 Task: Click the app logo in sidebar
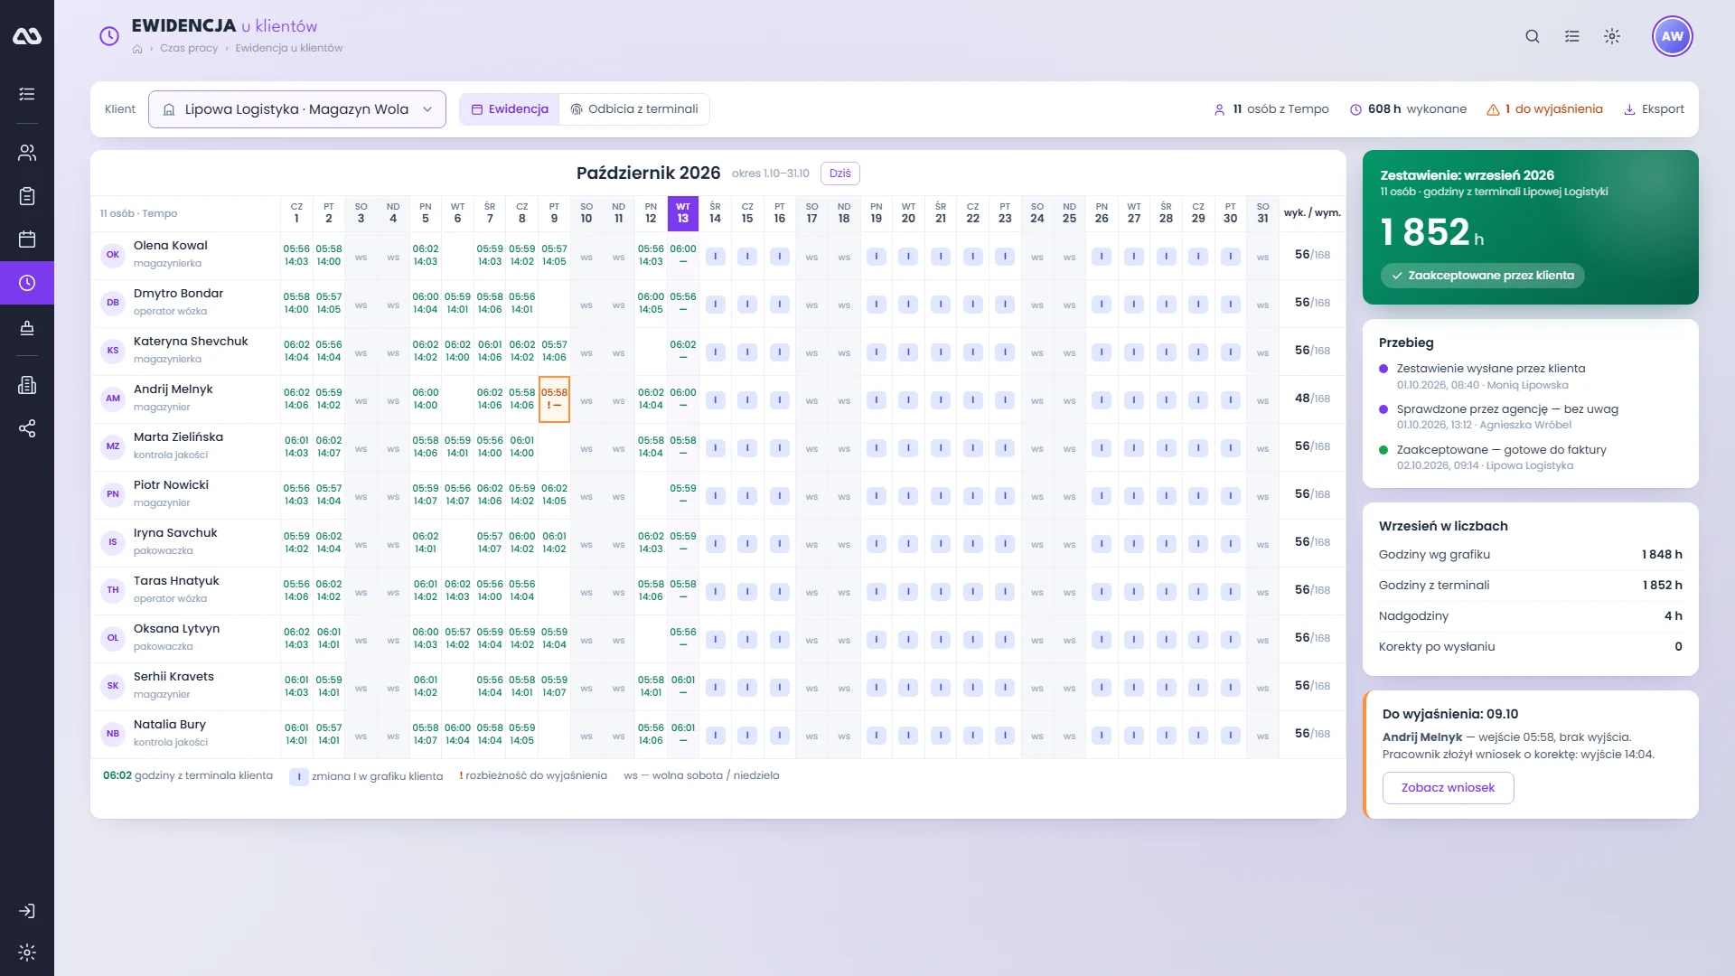pyautogui.click(x=27, y=36)
